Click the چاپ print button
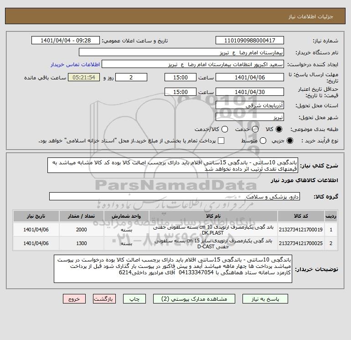 [x=134, y=299]
